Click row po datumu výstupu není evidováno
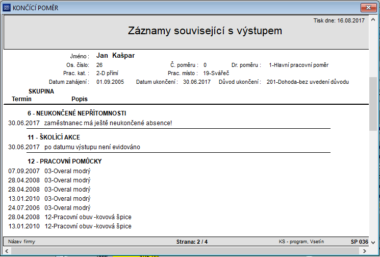The width and height of the screenshot is (380, 257). tap(74, 147)
